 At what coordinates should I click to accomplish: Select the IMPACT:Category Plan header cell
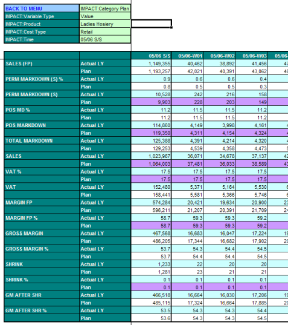(x=105, y=8)
